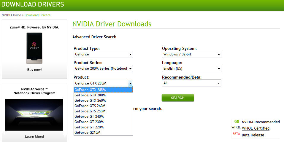Click the NVIDIA Recommended legend text
284x145 pixels.
(x=261, y=122)
